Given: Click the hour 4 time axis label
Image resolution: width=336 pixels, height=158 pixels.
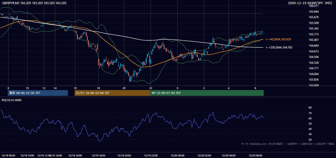Looking at the screenshot, I should pos(229,88).
